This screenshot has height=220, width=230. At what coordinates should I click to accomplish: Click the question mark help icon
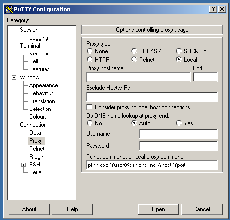[x=213, y=9]
